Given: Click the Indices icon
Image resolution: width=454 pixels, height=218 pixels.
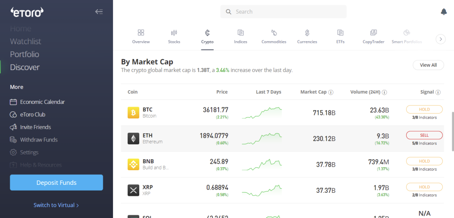Looking at the screenshot, I should coord(241,32).
